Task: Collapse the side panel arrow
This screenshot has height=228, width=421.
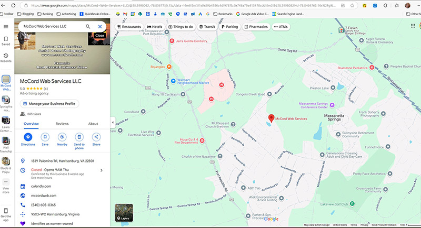Action: [112, 123]
